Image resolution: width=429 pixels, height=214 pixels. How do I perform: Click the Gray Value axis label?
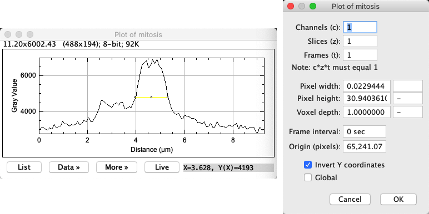[15, 95]
